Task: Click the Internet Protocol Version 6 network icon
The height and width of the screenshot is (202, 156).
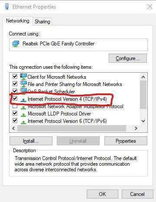Action: 23,122
